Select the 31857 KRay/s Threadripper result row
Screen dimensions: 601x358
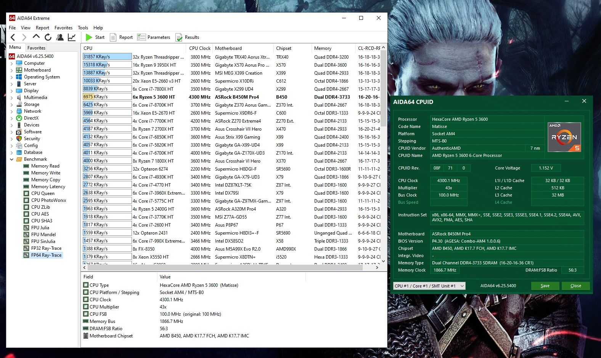pos(231,57)
